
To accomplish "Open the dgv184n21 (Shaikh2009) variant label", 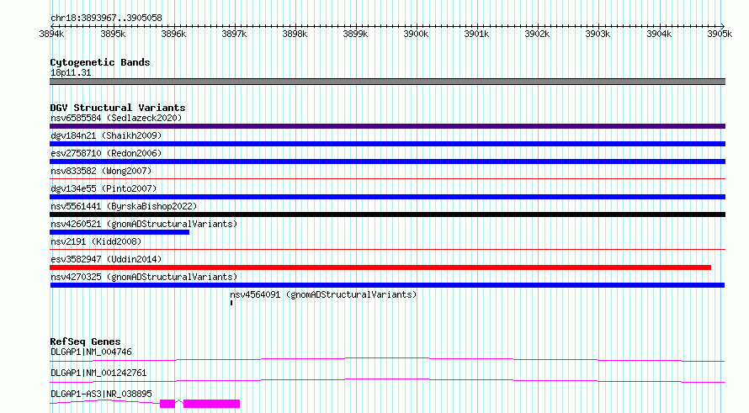I will click(x=106, y=135).
